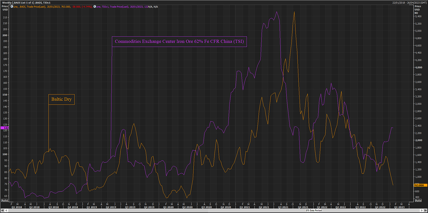Click the 'Price USD NU' label on right axis
The width and height of the screenshot is (428, 213).
tap(418, 9)
